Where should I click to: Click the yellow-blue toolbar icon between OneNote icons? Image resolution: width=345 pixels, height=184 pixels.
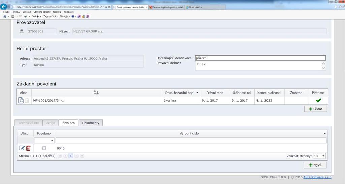[x=84, y=16]
